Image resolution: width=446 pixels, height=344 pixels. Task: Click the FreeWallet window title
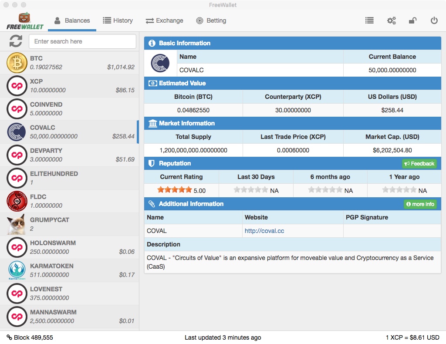(x=223, y=5)
